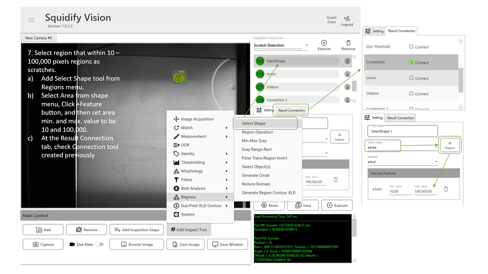Expand the Match submenu
Viewport: 488px width, 274px height.
click(x=227, y=128)
